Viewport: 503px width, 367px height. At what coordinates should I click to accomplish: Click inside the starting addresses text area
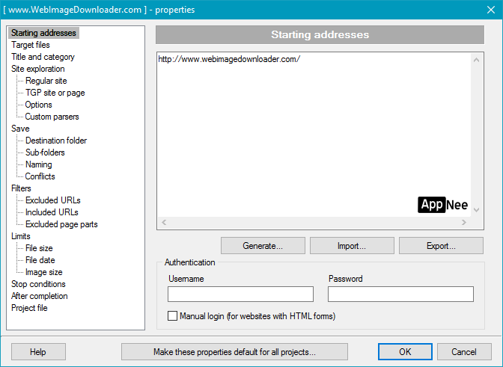(x=314, y=135)
